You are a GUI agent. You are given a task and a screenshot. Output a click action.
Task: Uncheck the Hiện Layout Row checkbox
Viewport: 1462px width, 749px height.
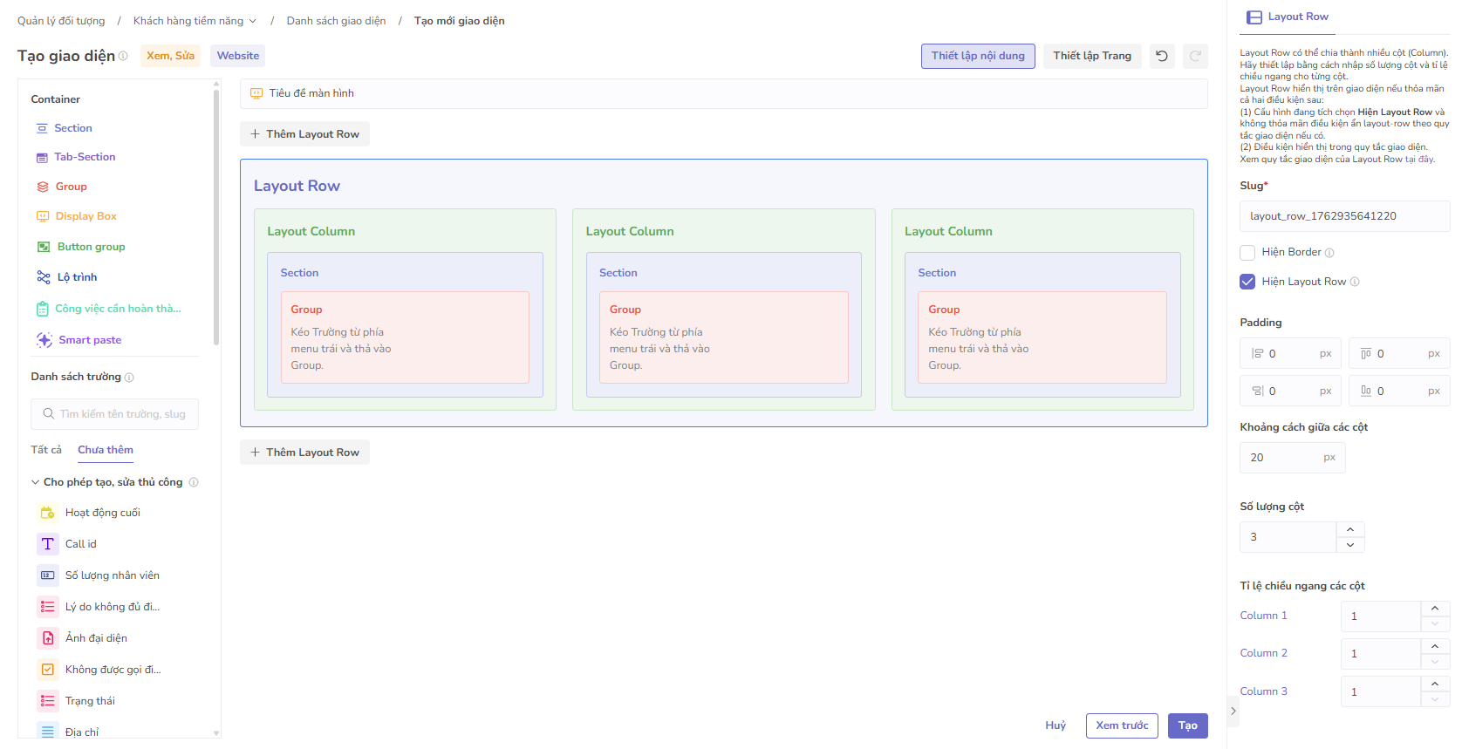click(1247, 282)
